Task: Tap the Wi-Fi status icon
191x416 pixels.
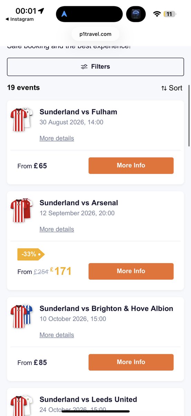Action: 157,14
